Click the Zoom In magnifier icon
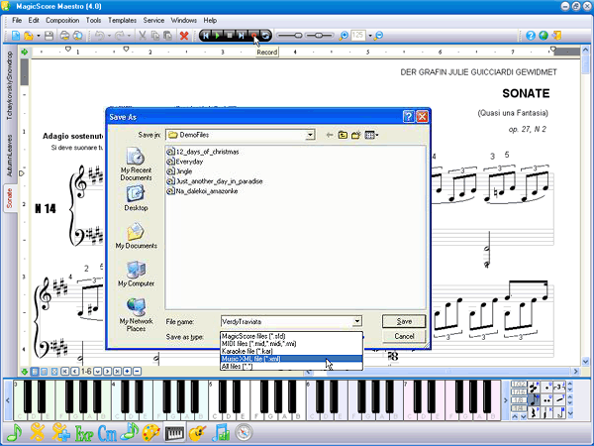Screen dimensions: 594x446 [344, 36]
